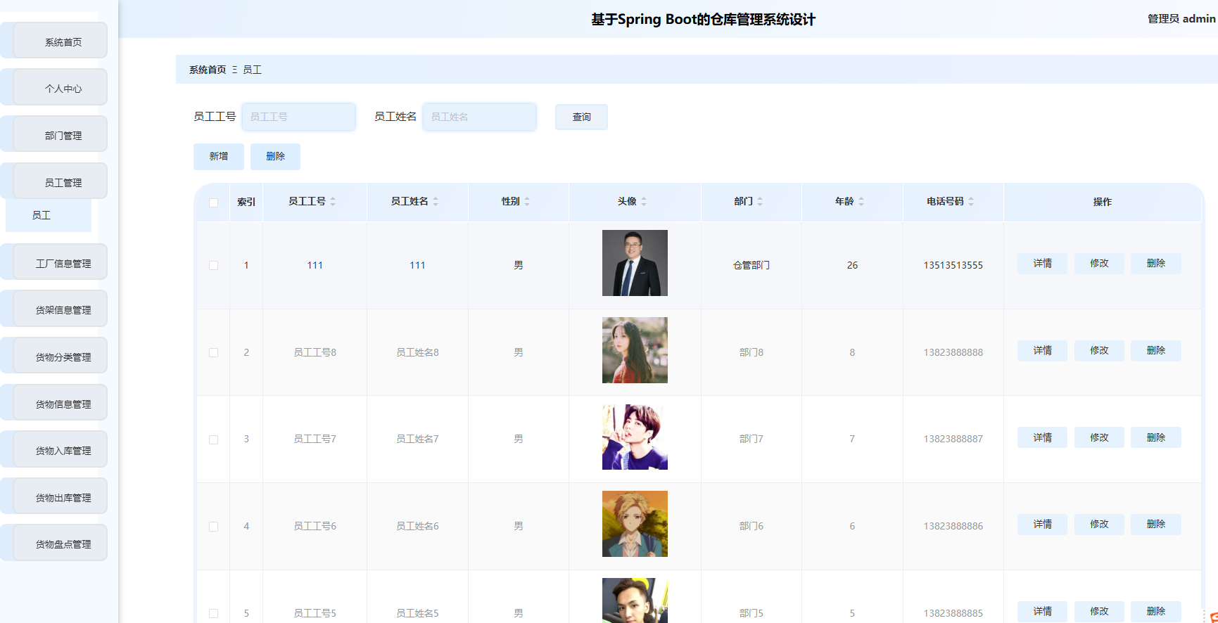1218x623 pixels.
Task: Sort by 电话号码 column arrows
Action: [971, 202]
